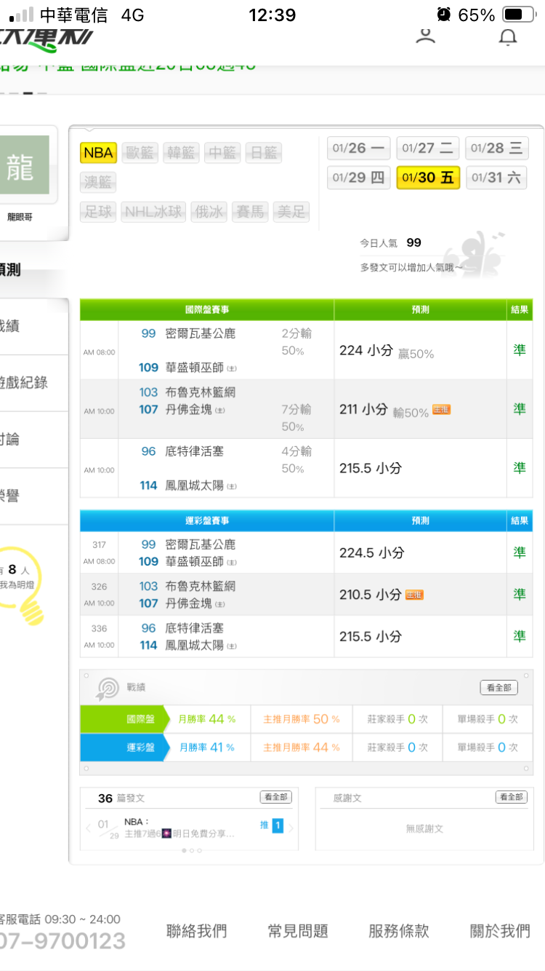Screen dimensions: 545x971
Task: Select the NBA league tab
Action: click(98, 152)
